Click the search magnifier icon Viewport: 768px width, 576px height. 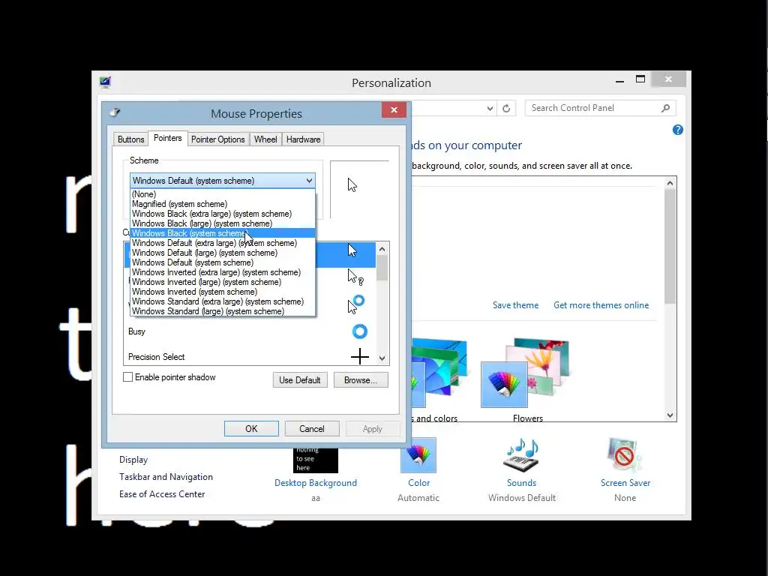(x=665, y=108)
